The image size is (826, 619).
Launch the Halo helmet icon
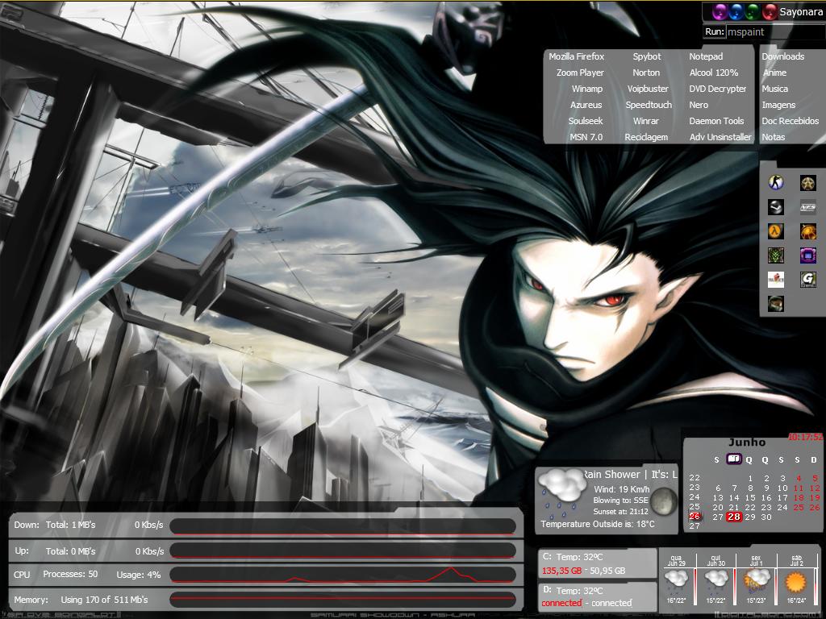click(x=775, y=304)
